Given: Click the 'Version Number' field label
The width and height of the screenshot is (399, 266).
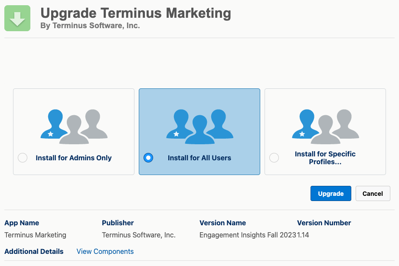Looking at the screenshot, I should pos(324,223).
